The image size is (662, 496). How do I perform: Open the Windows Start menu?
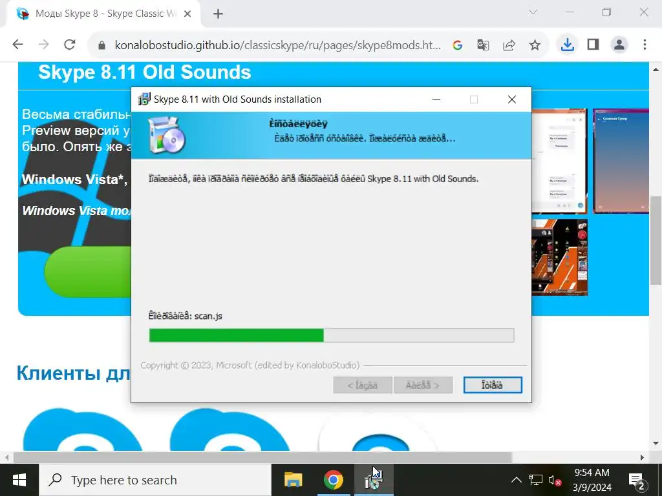coord(19,480)
